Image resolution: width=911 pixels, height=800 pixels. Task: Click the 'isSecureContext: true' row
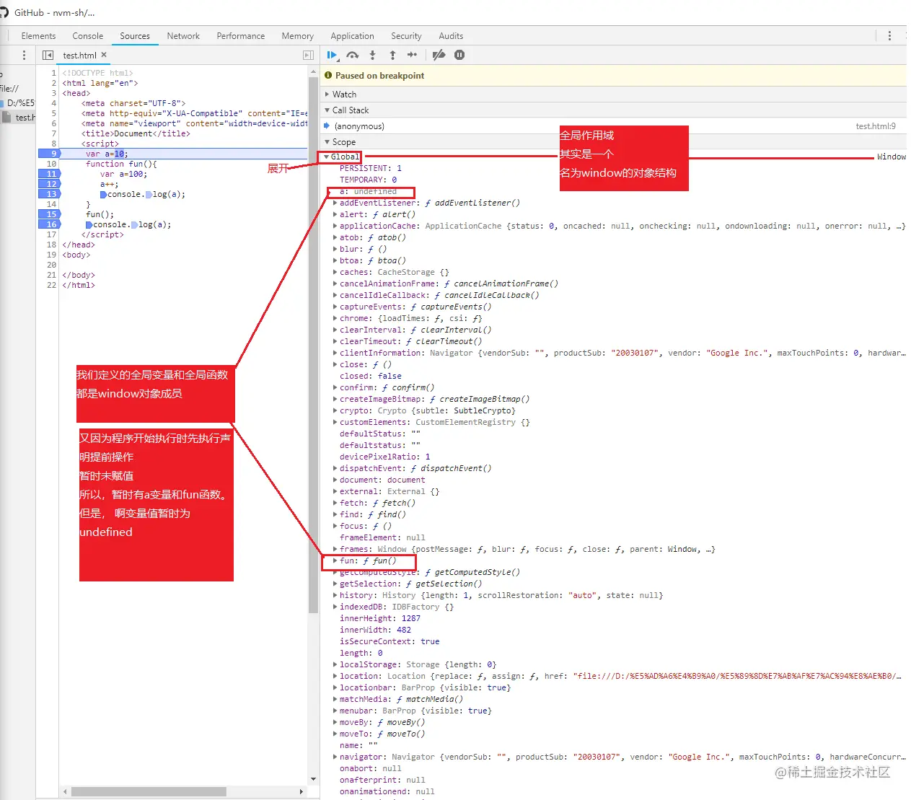(390, 641)
